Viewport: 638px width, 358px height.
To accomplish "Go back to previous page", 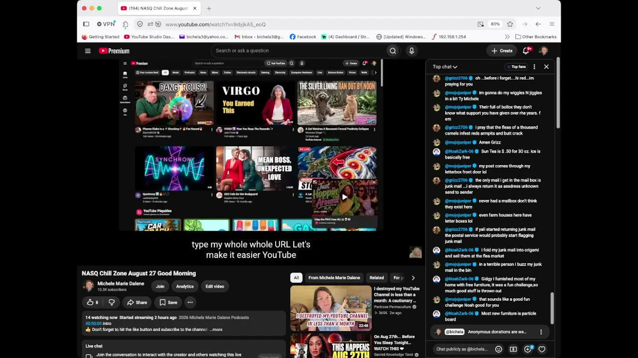I will click(538, 24).
